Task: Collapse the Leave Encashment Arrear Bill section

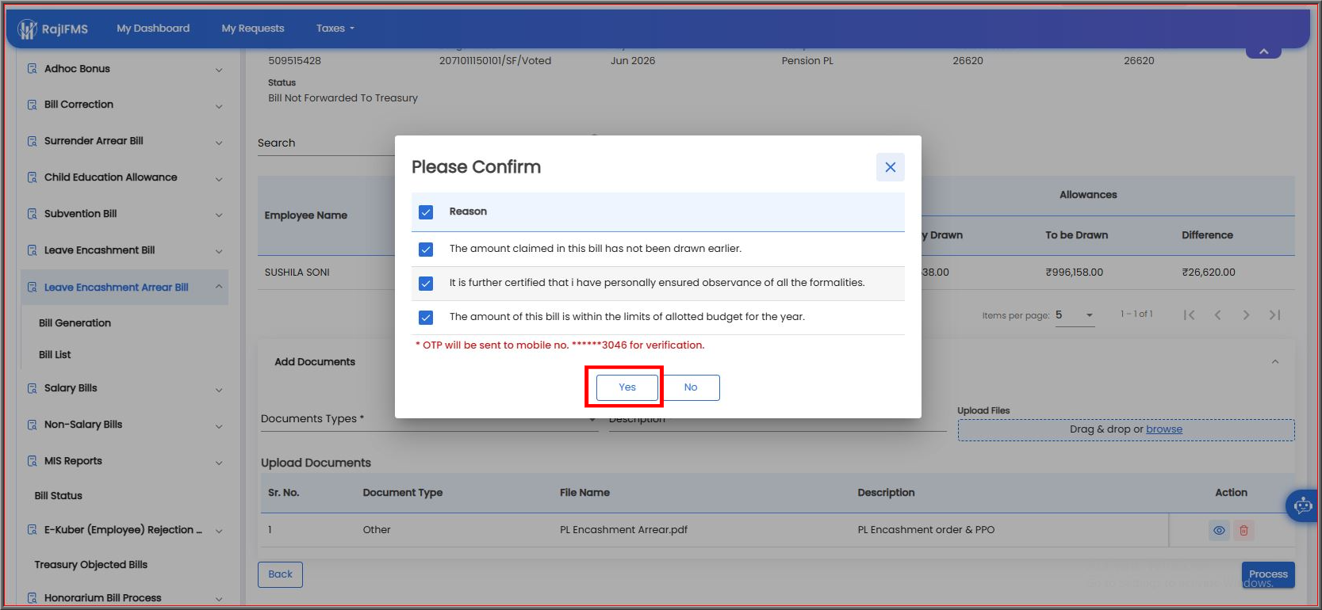Action: (219, 287)
